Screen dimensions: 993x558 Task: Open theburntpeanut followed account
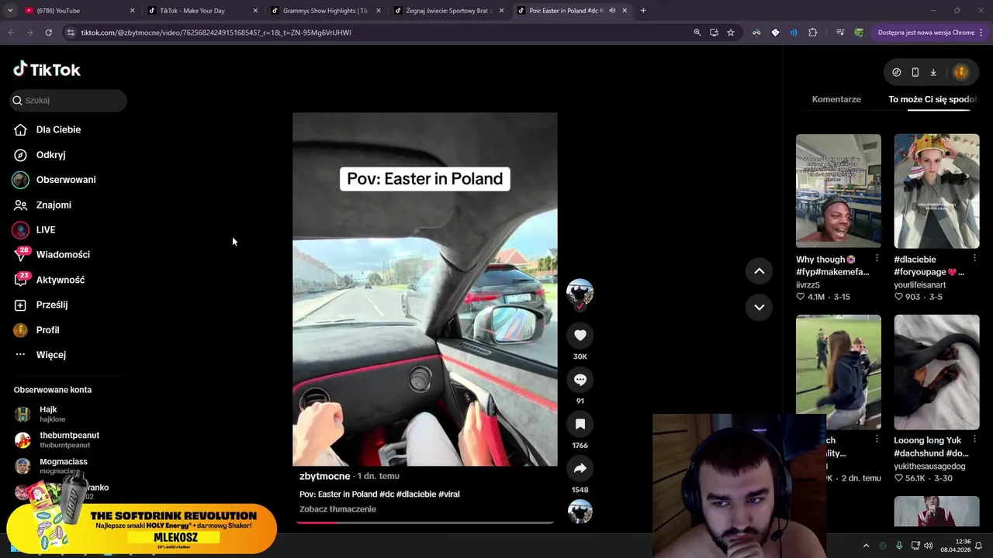(x=57, y=439)
